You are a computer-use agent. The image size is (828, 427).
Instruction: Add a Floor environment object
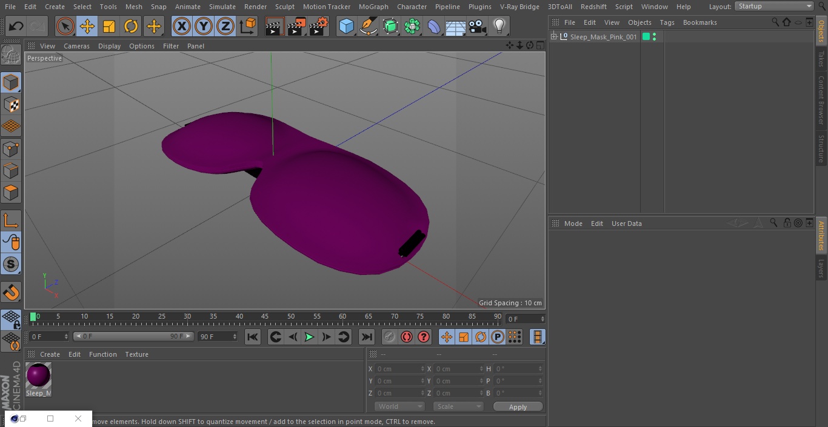455,26
